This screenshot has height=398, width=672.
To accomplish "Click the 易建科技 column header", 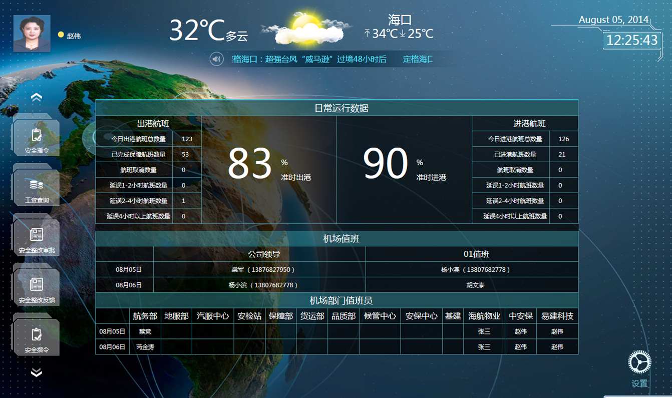I will (x=557, y=316).
